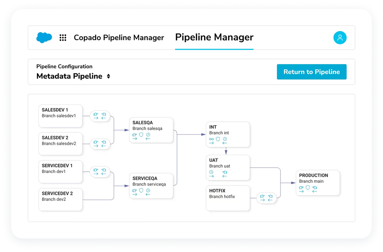The height and width of the screenshot is (252, 383).
Task: Select the INT environment title
Action: (213, 127)
